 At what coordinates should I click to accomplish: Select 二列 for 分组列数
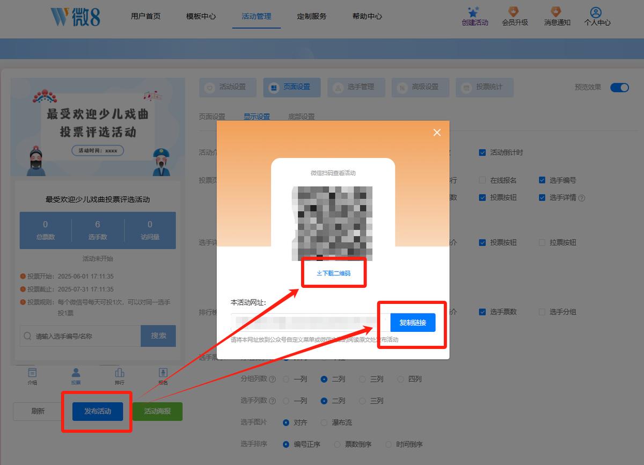[324, 379]
